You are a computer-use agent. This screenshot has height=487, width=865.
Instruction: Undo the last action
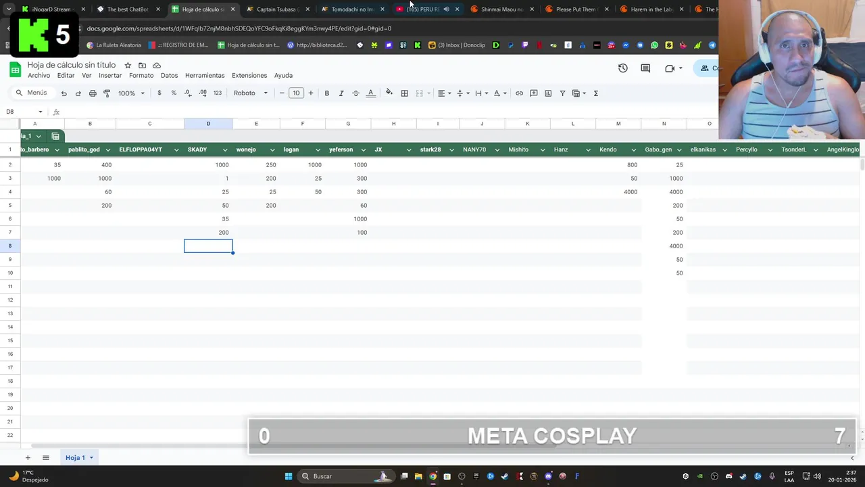coord(64,93)
